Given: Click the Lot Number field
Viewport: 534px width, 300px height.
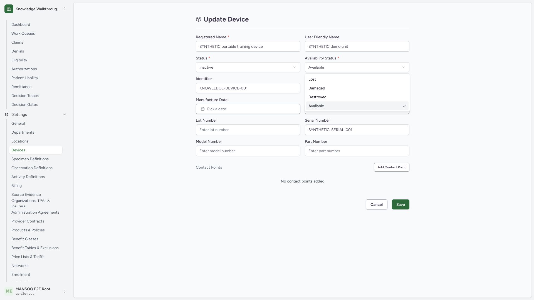Looking at the screenshot, I should click(x=248, y=130).
